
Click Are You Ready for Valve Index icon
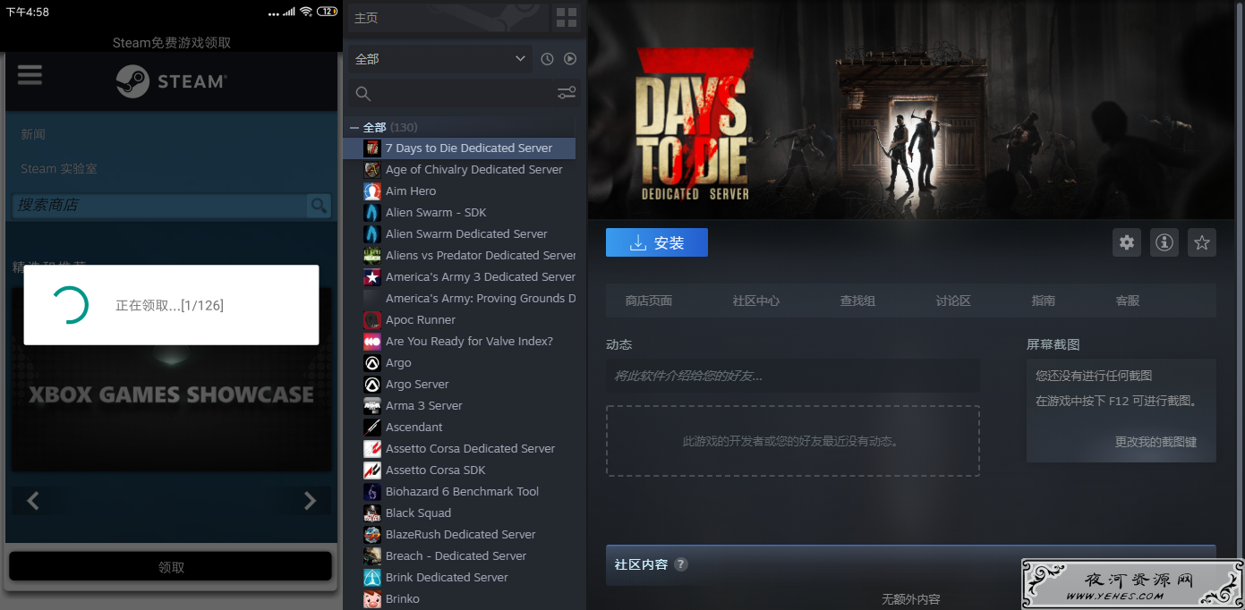pos(372,342)
